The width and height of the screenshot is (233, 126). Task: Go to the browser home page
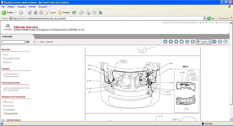click(41, 13)
